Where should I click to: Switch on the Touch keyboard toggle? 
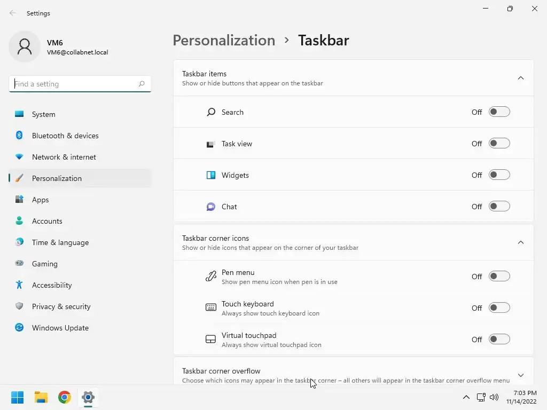[x=499, y=307]
